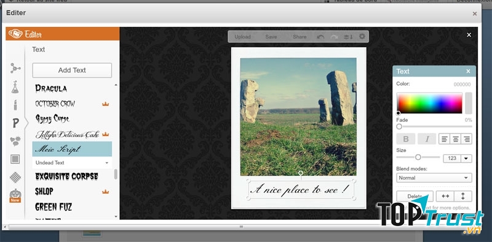Open the Overlays butterfly tab

(15, 142)
